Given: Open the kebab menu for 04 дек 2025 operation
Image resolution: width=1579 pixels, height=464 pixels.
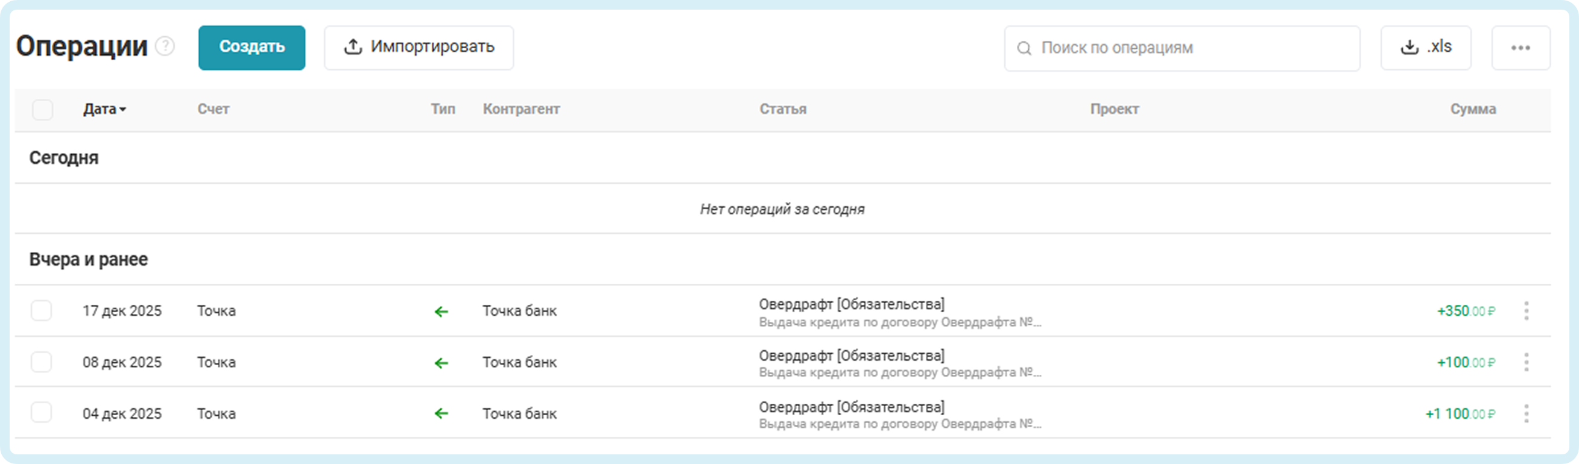Looking at the screenshot, I should [1527, 414].
